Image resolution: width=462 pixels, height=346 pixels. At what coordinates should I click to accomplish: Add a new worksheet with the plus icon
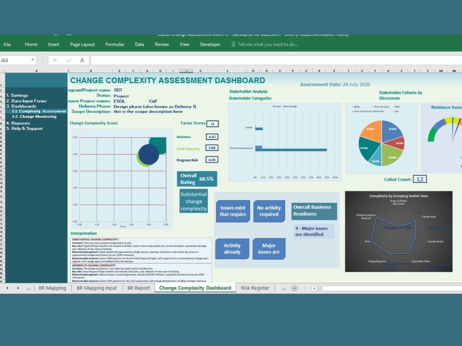click(x=294, y=287)
